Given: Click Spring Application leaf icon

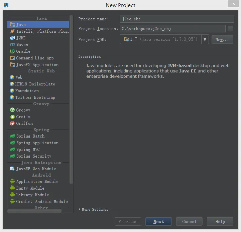Looking at the screenshot, I should point(12,143).
